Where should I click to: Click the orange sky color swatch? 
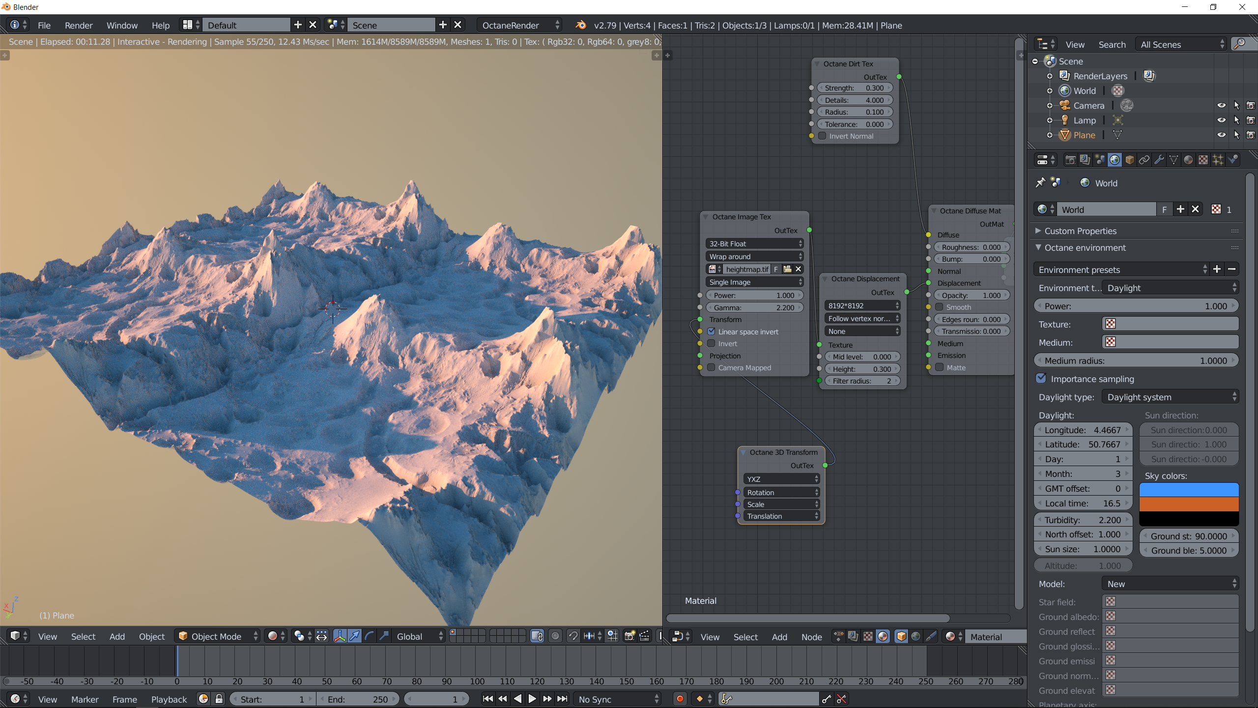(x=1188, y=504)
